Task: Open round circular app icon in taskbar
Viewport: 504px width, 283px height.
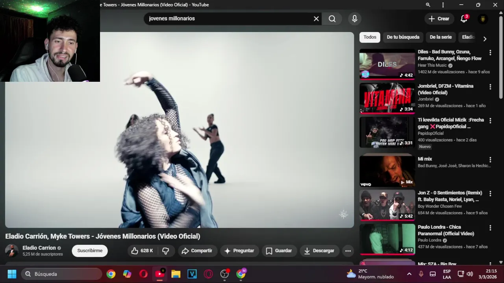Action: pos(224,274)
